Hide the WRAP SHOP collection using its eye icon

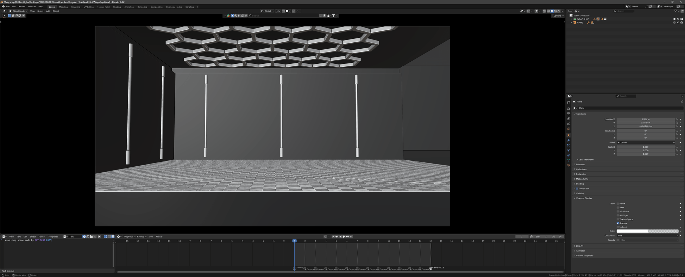click(x=678, y=19)
